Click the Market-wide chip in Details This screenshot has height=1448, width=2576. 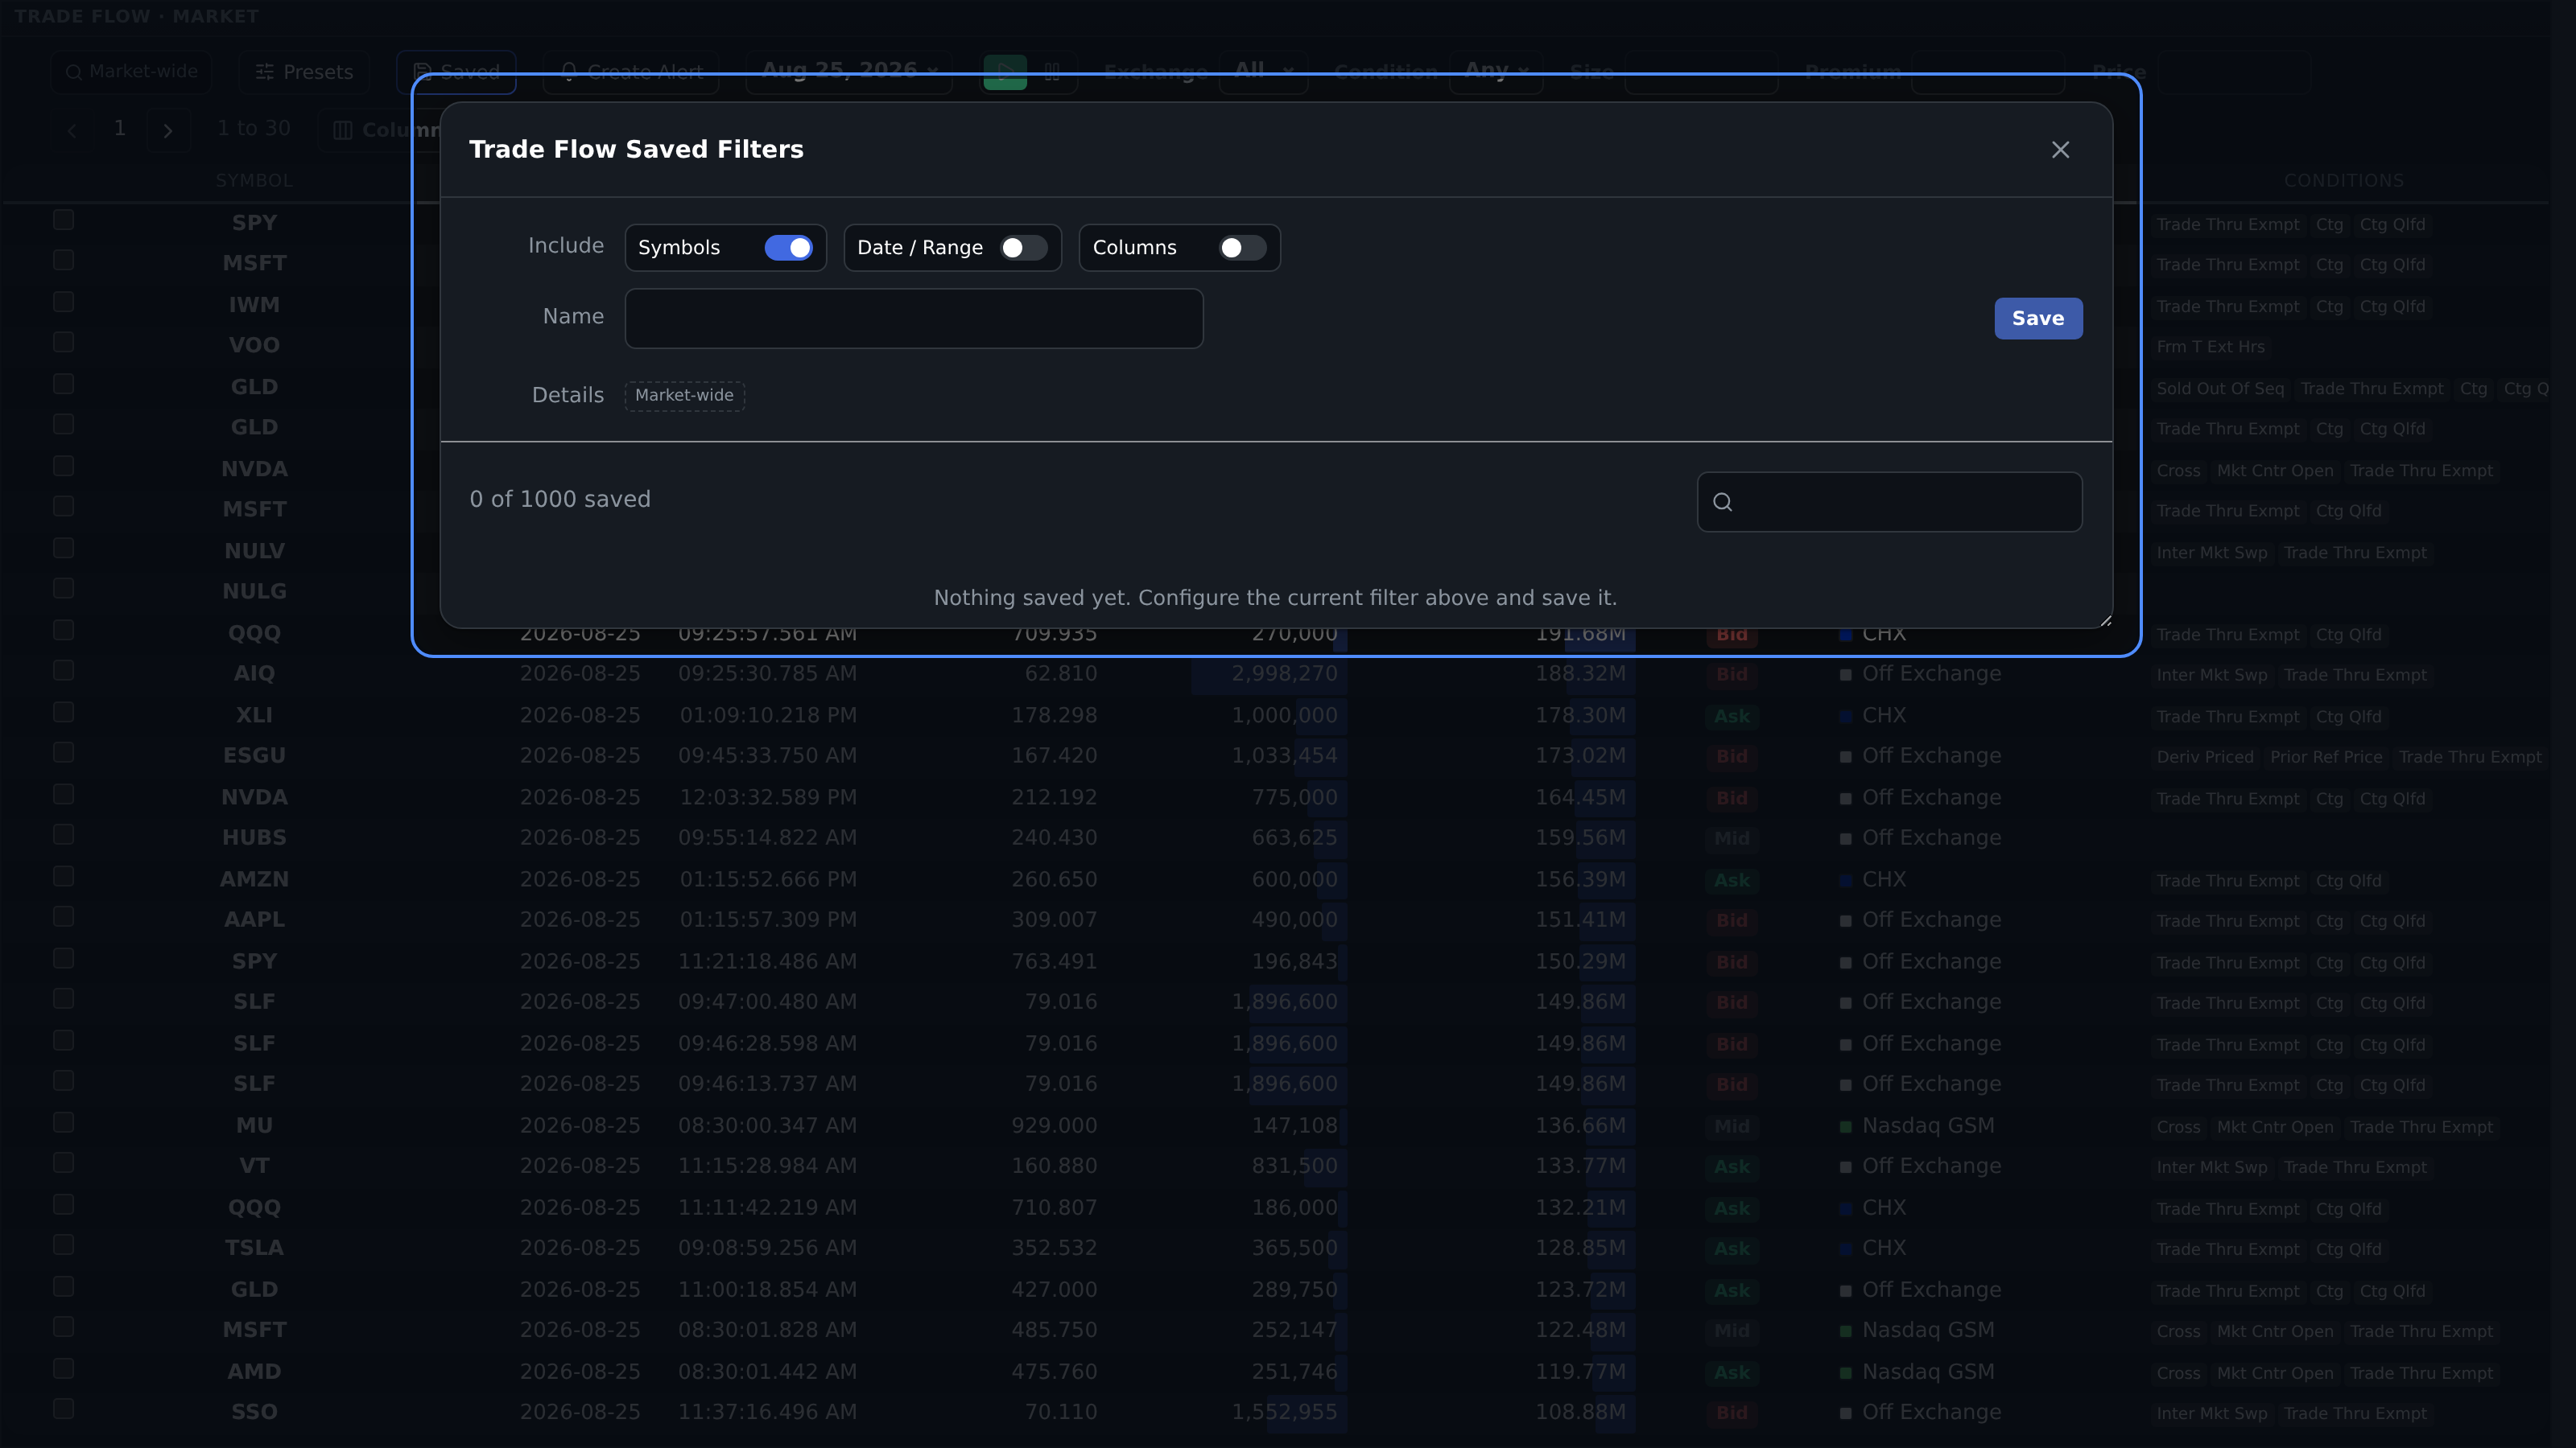click(x=684, y=396)
